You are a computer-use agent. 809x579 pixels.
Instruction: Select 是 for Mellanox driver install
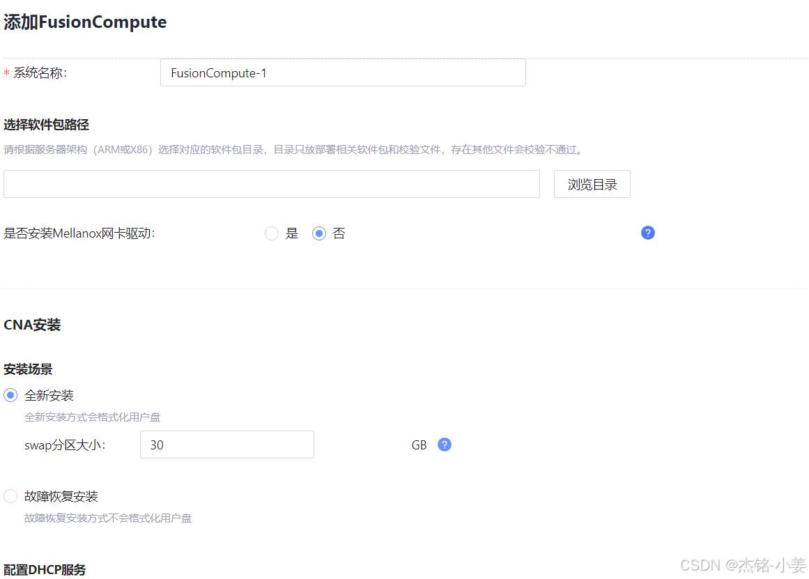[272, 233]
